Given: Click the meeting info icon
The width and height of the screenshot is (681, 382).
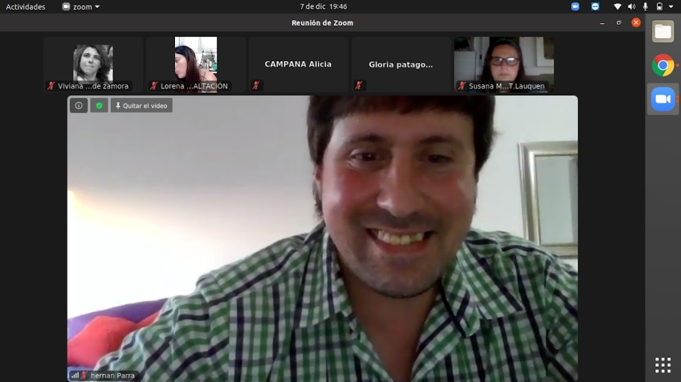Looking at the screenshot, I should (78, 106).
